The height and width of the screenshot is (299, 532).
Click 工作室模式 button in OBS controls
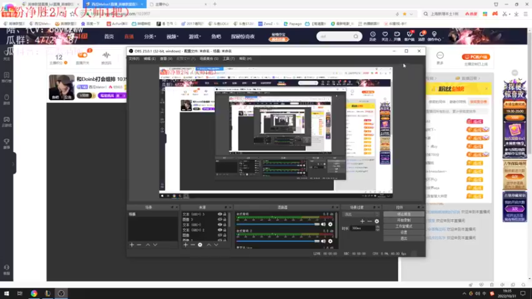tap(404, 226)
